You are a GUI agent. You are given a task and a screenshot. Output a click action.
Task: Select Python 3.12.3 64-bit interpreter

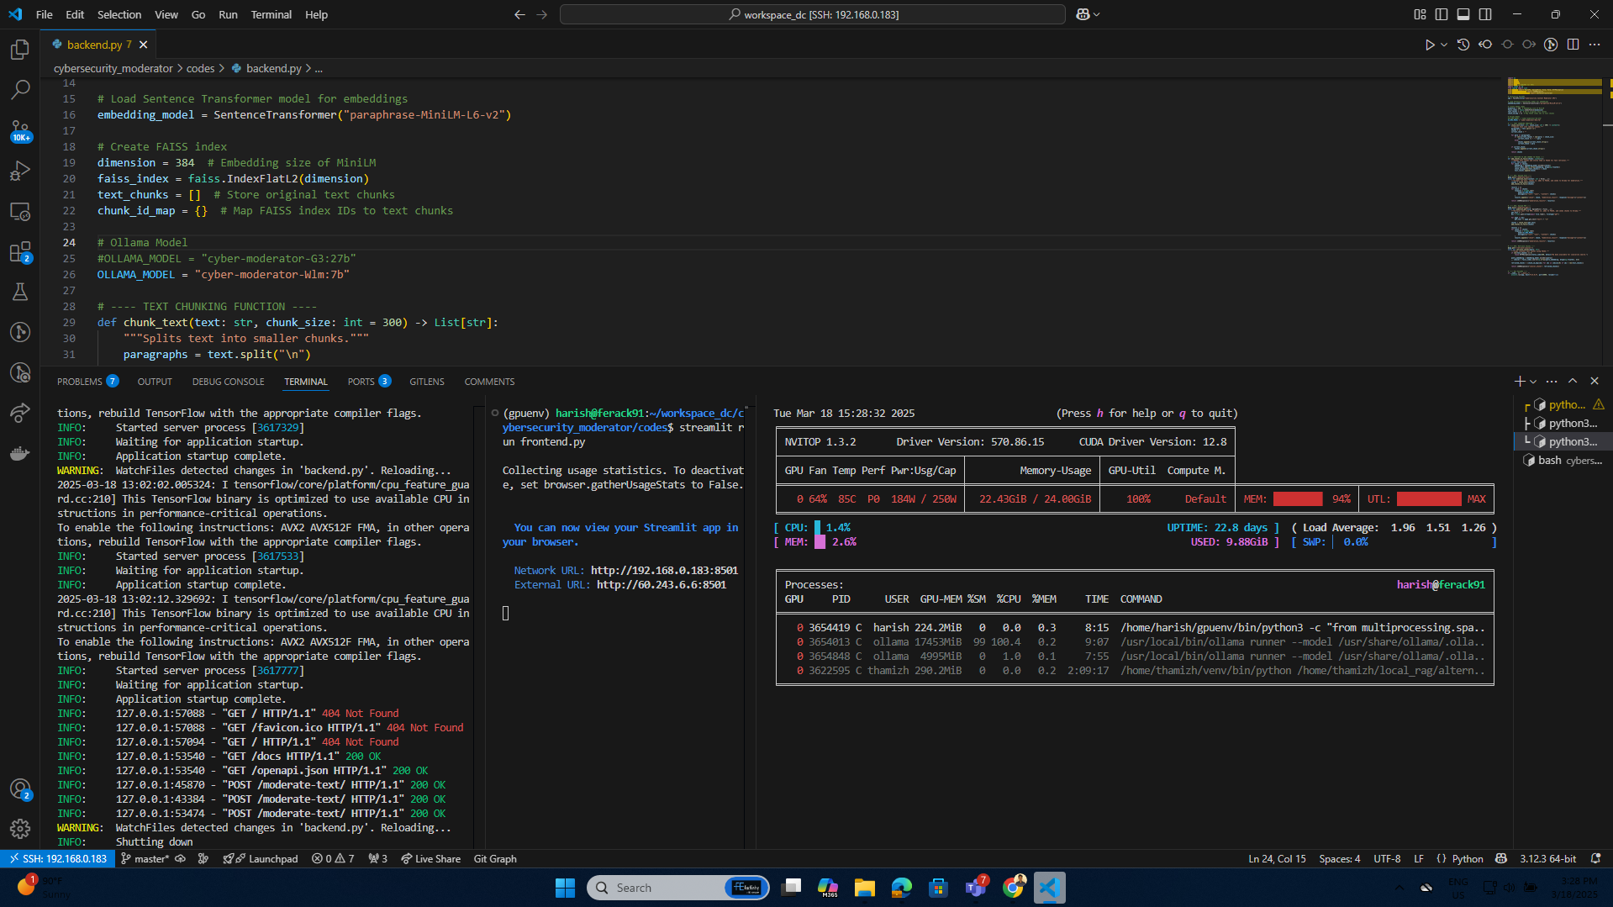coord(1547,859)
